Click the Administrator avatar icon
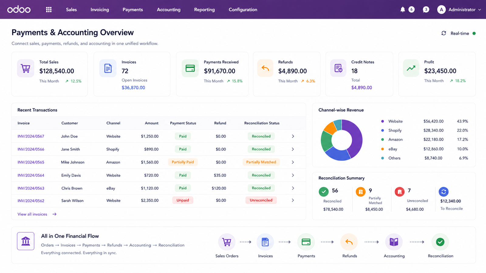The height and width of the screenshot is (273, 486). 441,10
